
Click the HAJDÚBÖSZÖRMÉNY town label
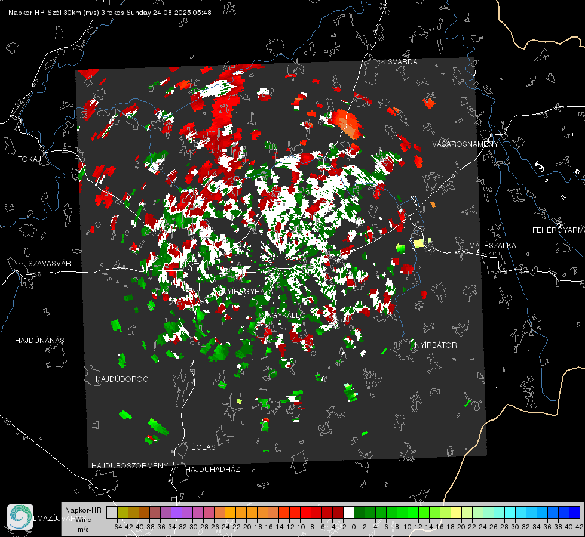tap(130, 466)
